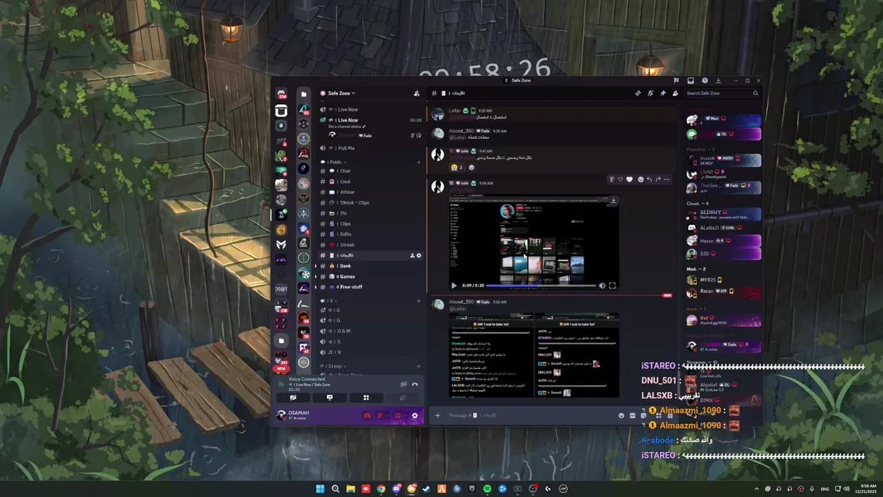Click reply arrow in message hover toolbar
This screenshot has height=497, width=883.
click(649, 179)
